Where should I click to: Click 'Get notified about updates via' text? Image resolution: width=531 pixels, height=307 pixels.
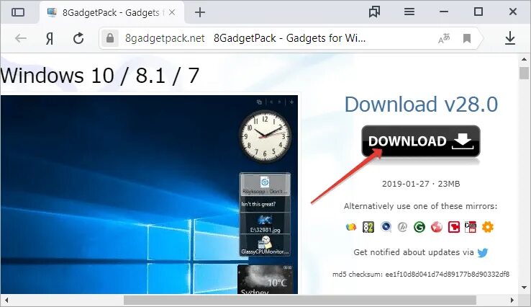click(414, 252)
